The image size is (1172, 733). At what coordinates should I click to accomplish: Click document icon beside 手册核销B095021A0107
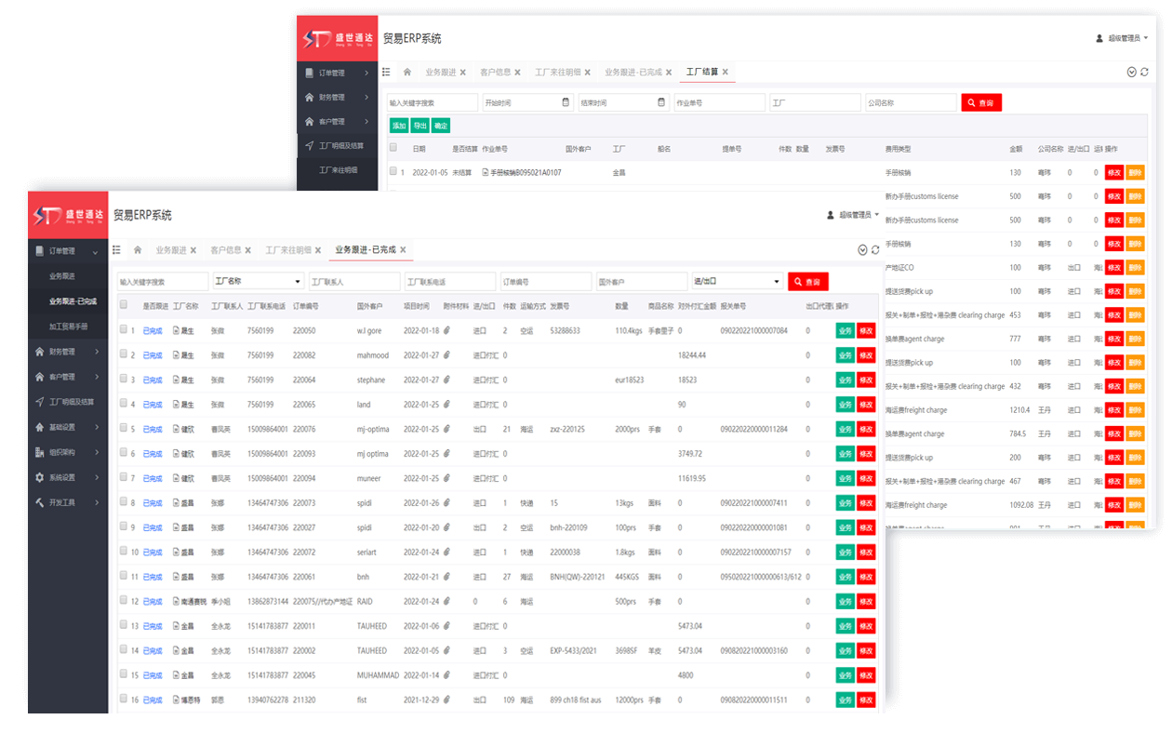[x=486, y=172]
